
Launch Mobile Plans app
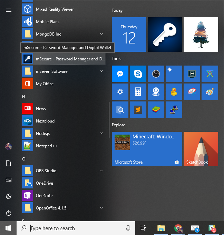(x=64, y=22)
